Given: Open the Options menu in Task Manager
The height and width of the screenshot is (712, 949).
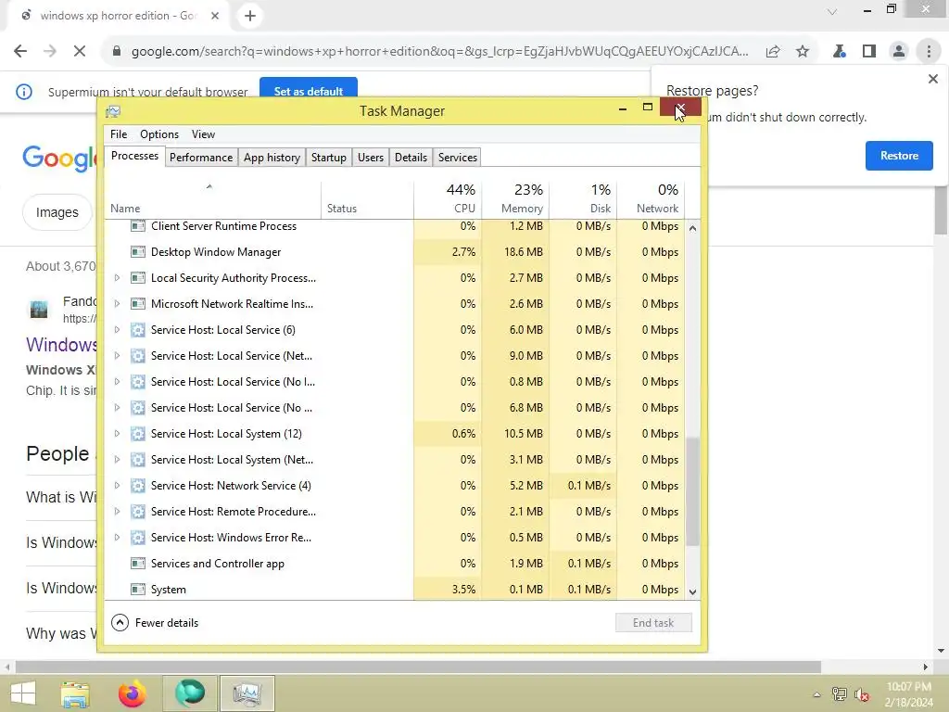Looking at the screenshot, I should pyautogui.click(x=159, y=134).
